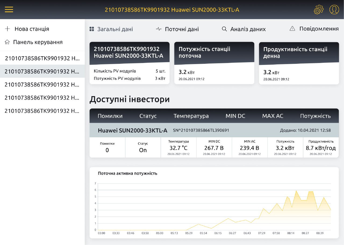The image size is (344, 245).
Task: Click the Потужність станції поточна card
Action: (214, 63)
